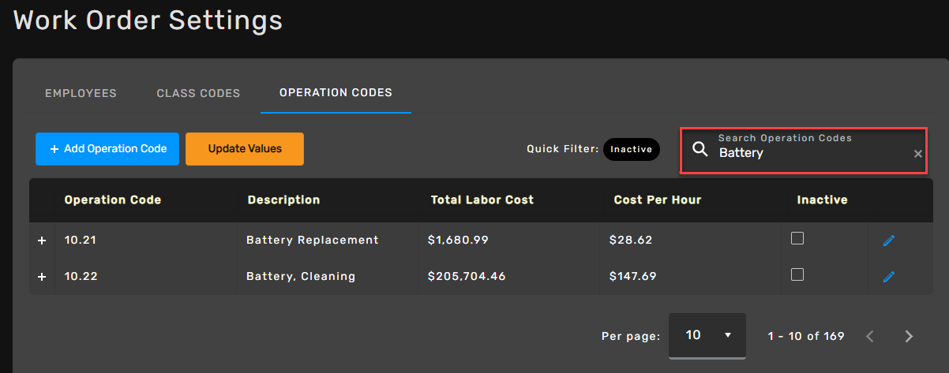
Task: Click Add Operation Code button
Action: [x=107, y=148]
